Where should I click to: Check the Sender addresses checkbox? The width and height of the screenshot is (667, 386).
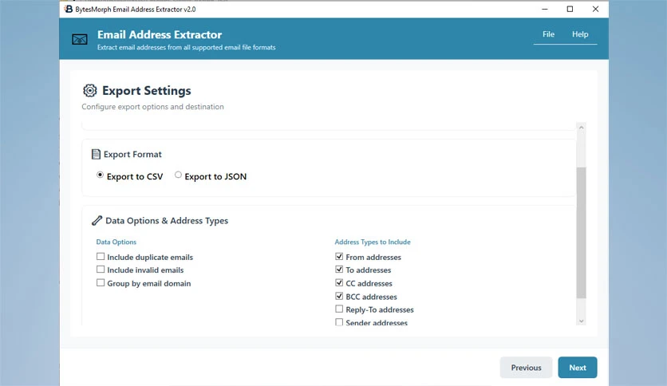339,322
